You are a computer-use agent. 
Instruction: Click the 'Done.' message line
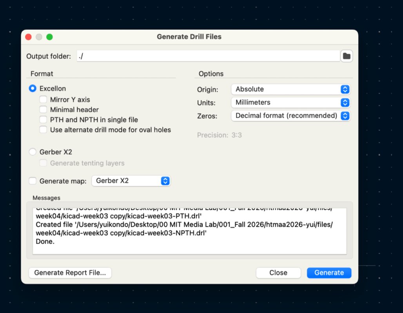pos(45,242)
